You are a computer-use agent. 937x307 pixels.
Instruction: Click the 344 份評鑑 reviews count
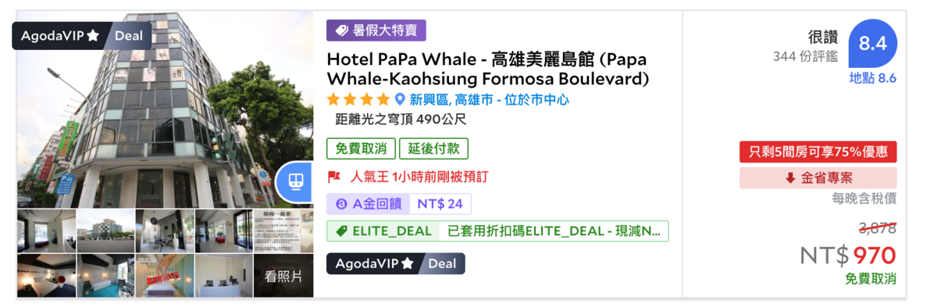coord(805,56)
